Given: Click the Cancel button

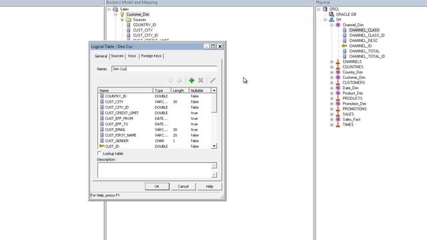Looking at the screenshot, I should pos(183,187).
